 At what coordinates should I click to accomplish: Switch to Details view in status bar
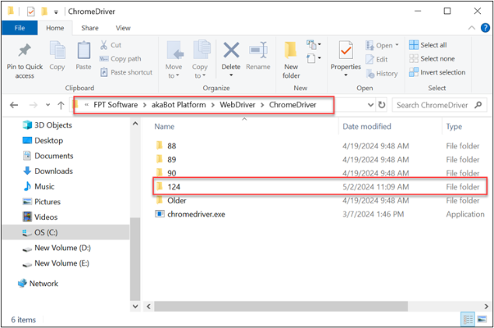[468, 319]
